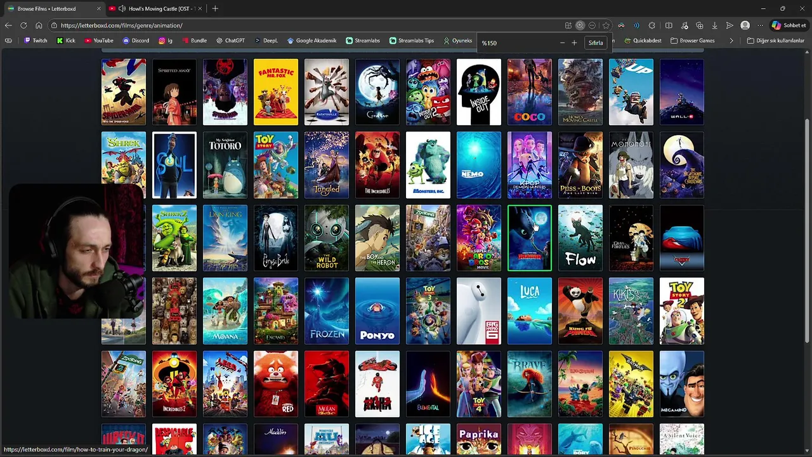
Task: Open the Tangled film poster
Action: coord(327,165)
